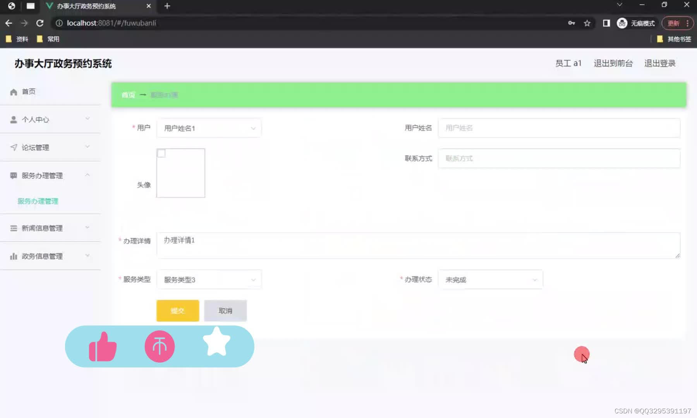Image resolution: width=697 pixels, height=418 pixels.
Task: Click the incognito 无痕模式 indicator
Action: coord(635,23)
